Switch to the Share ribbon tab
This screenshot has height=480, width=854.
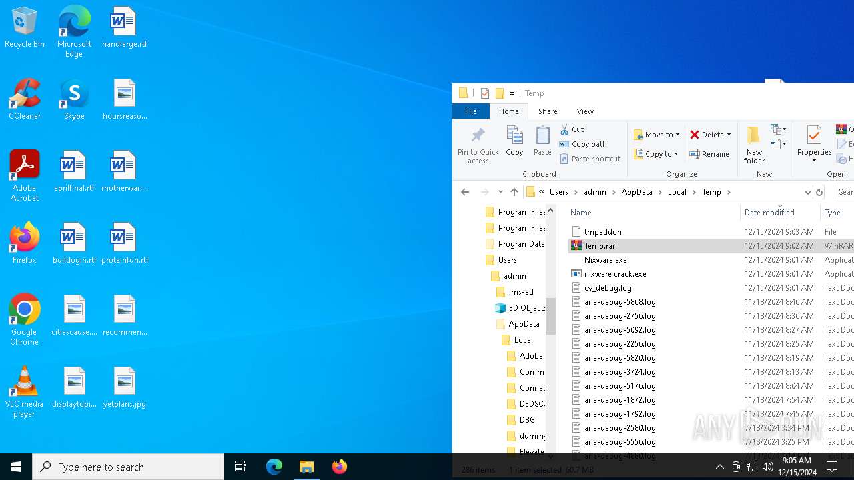click(548, 111)
